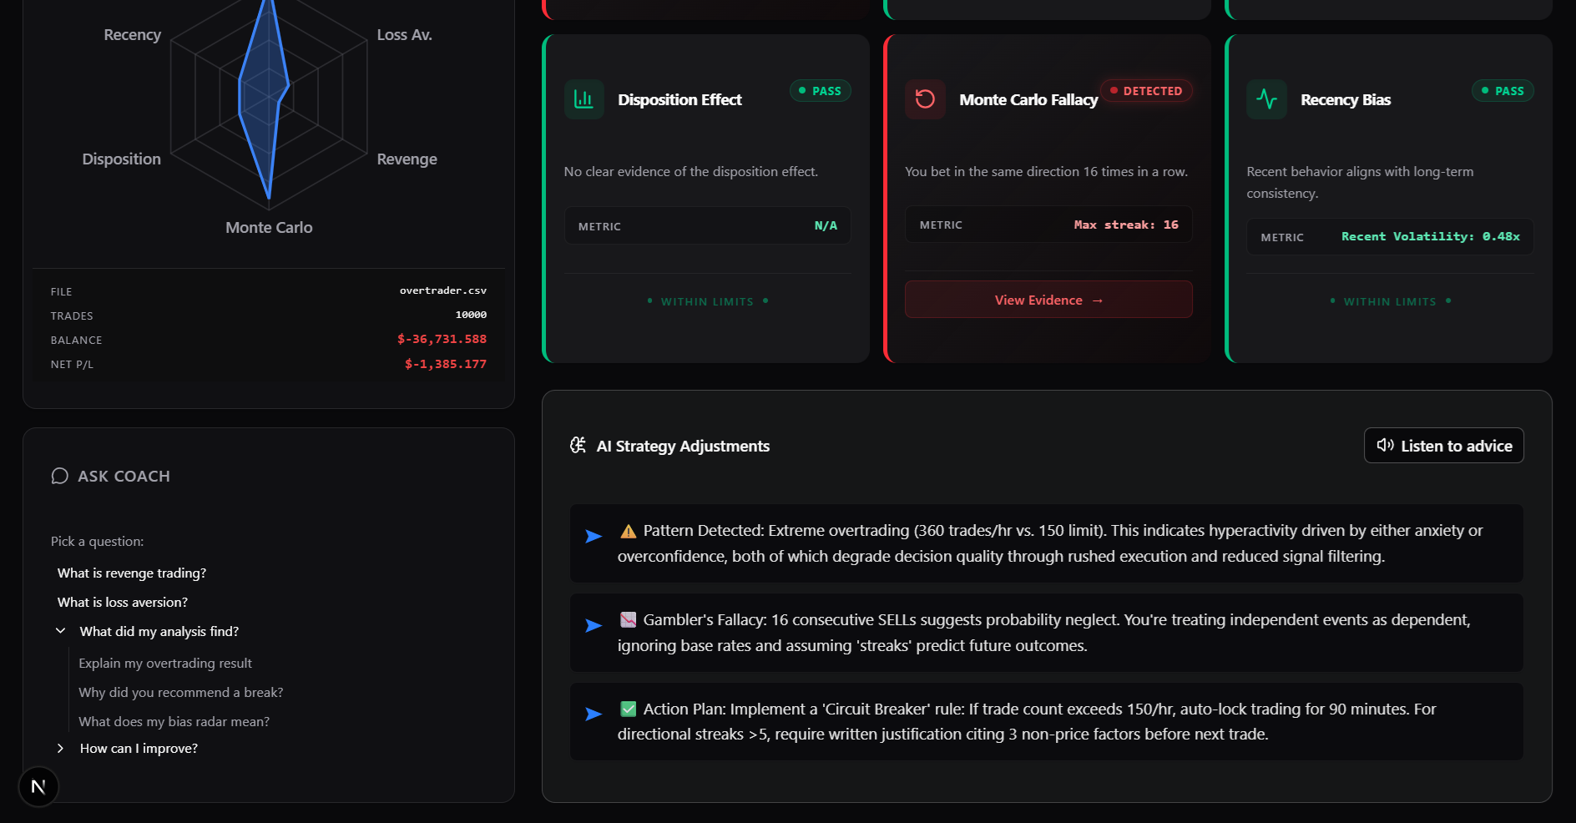The height and width of the screenshot is (823, 1576).
Task: Click the Ask Coach chat bubble icon
Action: 60,476
